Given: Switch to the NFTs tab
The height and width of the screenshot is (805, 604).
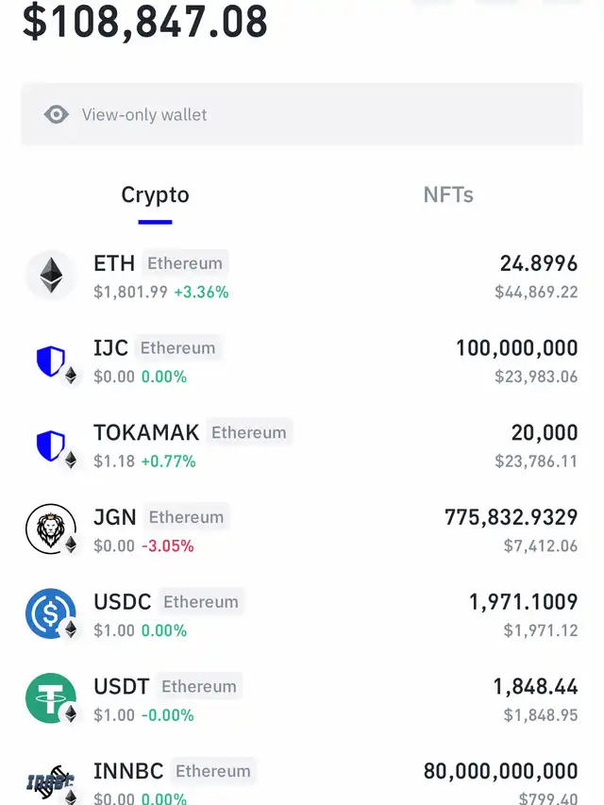Looking at the screenshot, I should tap(448, 194).
